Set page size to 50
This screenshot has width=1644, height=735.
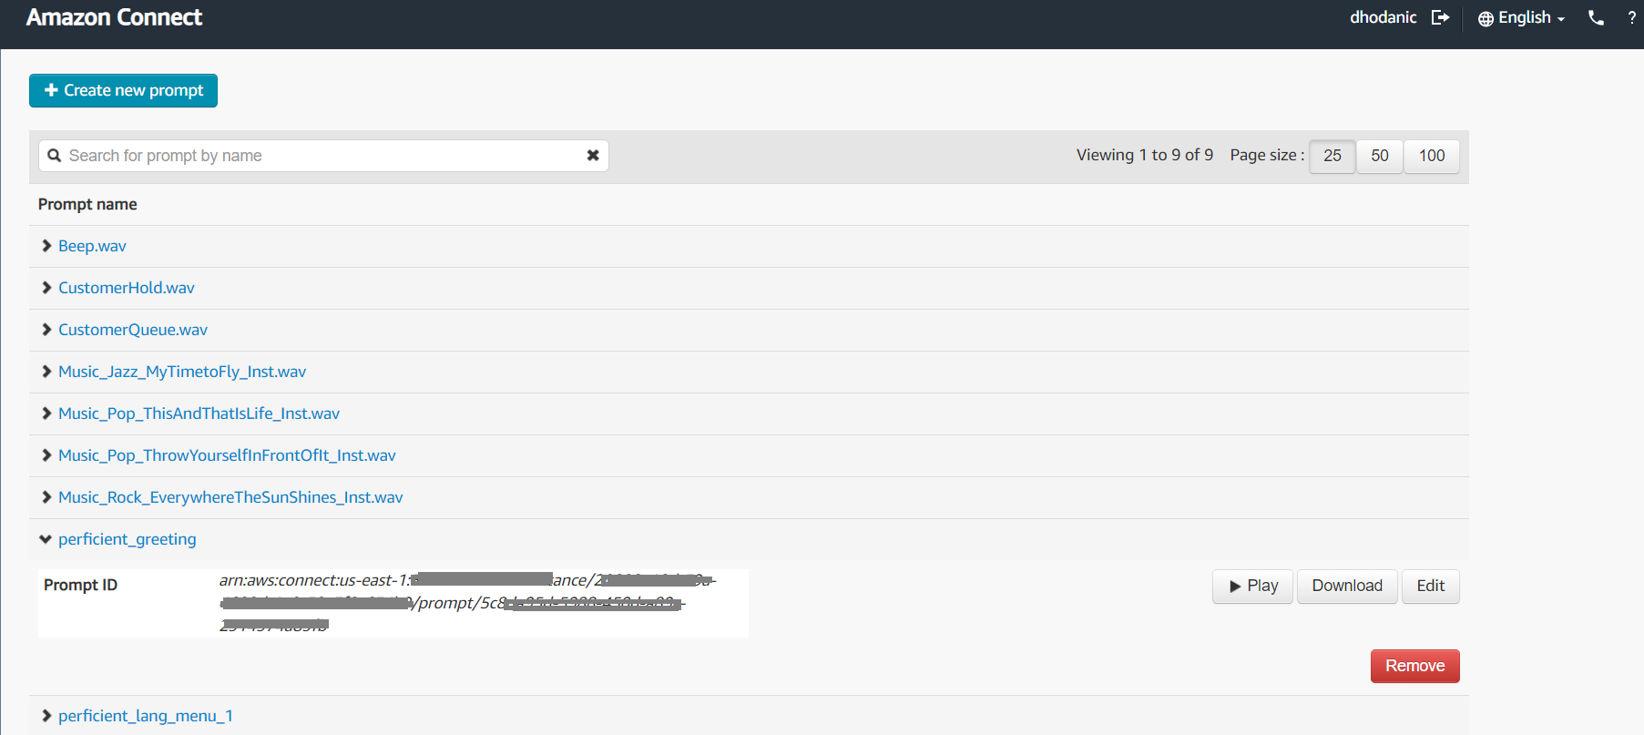click(x=1380, y=156)
